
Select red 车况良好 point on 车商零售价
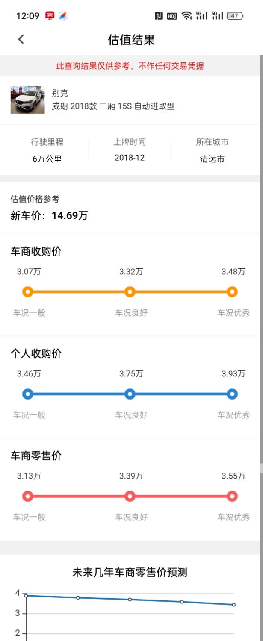pyautogui.click(x=130, y=496)
